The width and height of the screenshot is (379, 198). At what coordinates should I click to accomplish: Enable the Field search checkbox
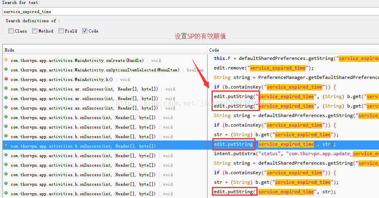pos(61,31)
